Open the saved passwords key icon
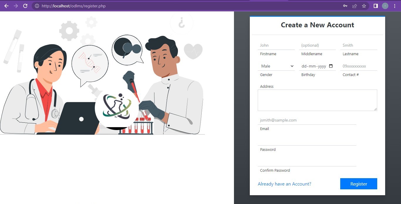The image size is (401, 204). [345, 6]
